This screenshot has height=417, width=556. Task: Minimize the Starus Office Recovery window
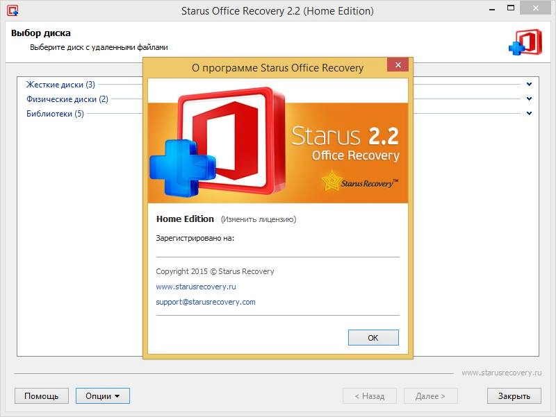coord(492,9)
